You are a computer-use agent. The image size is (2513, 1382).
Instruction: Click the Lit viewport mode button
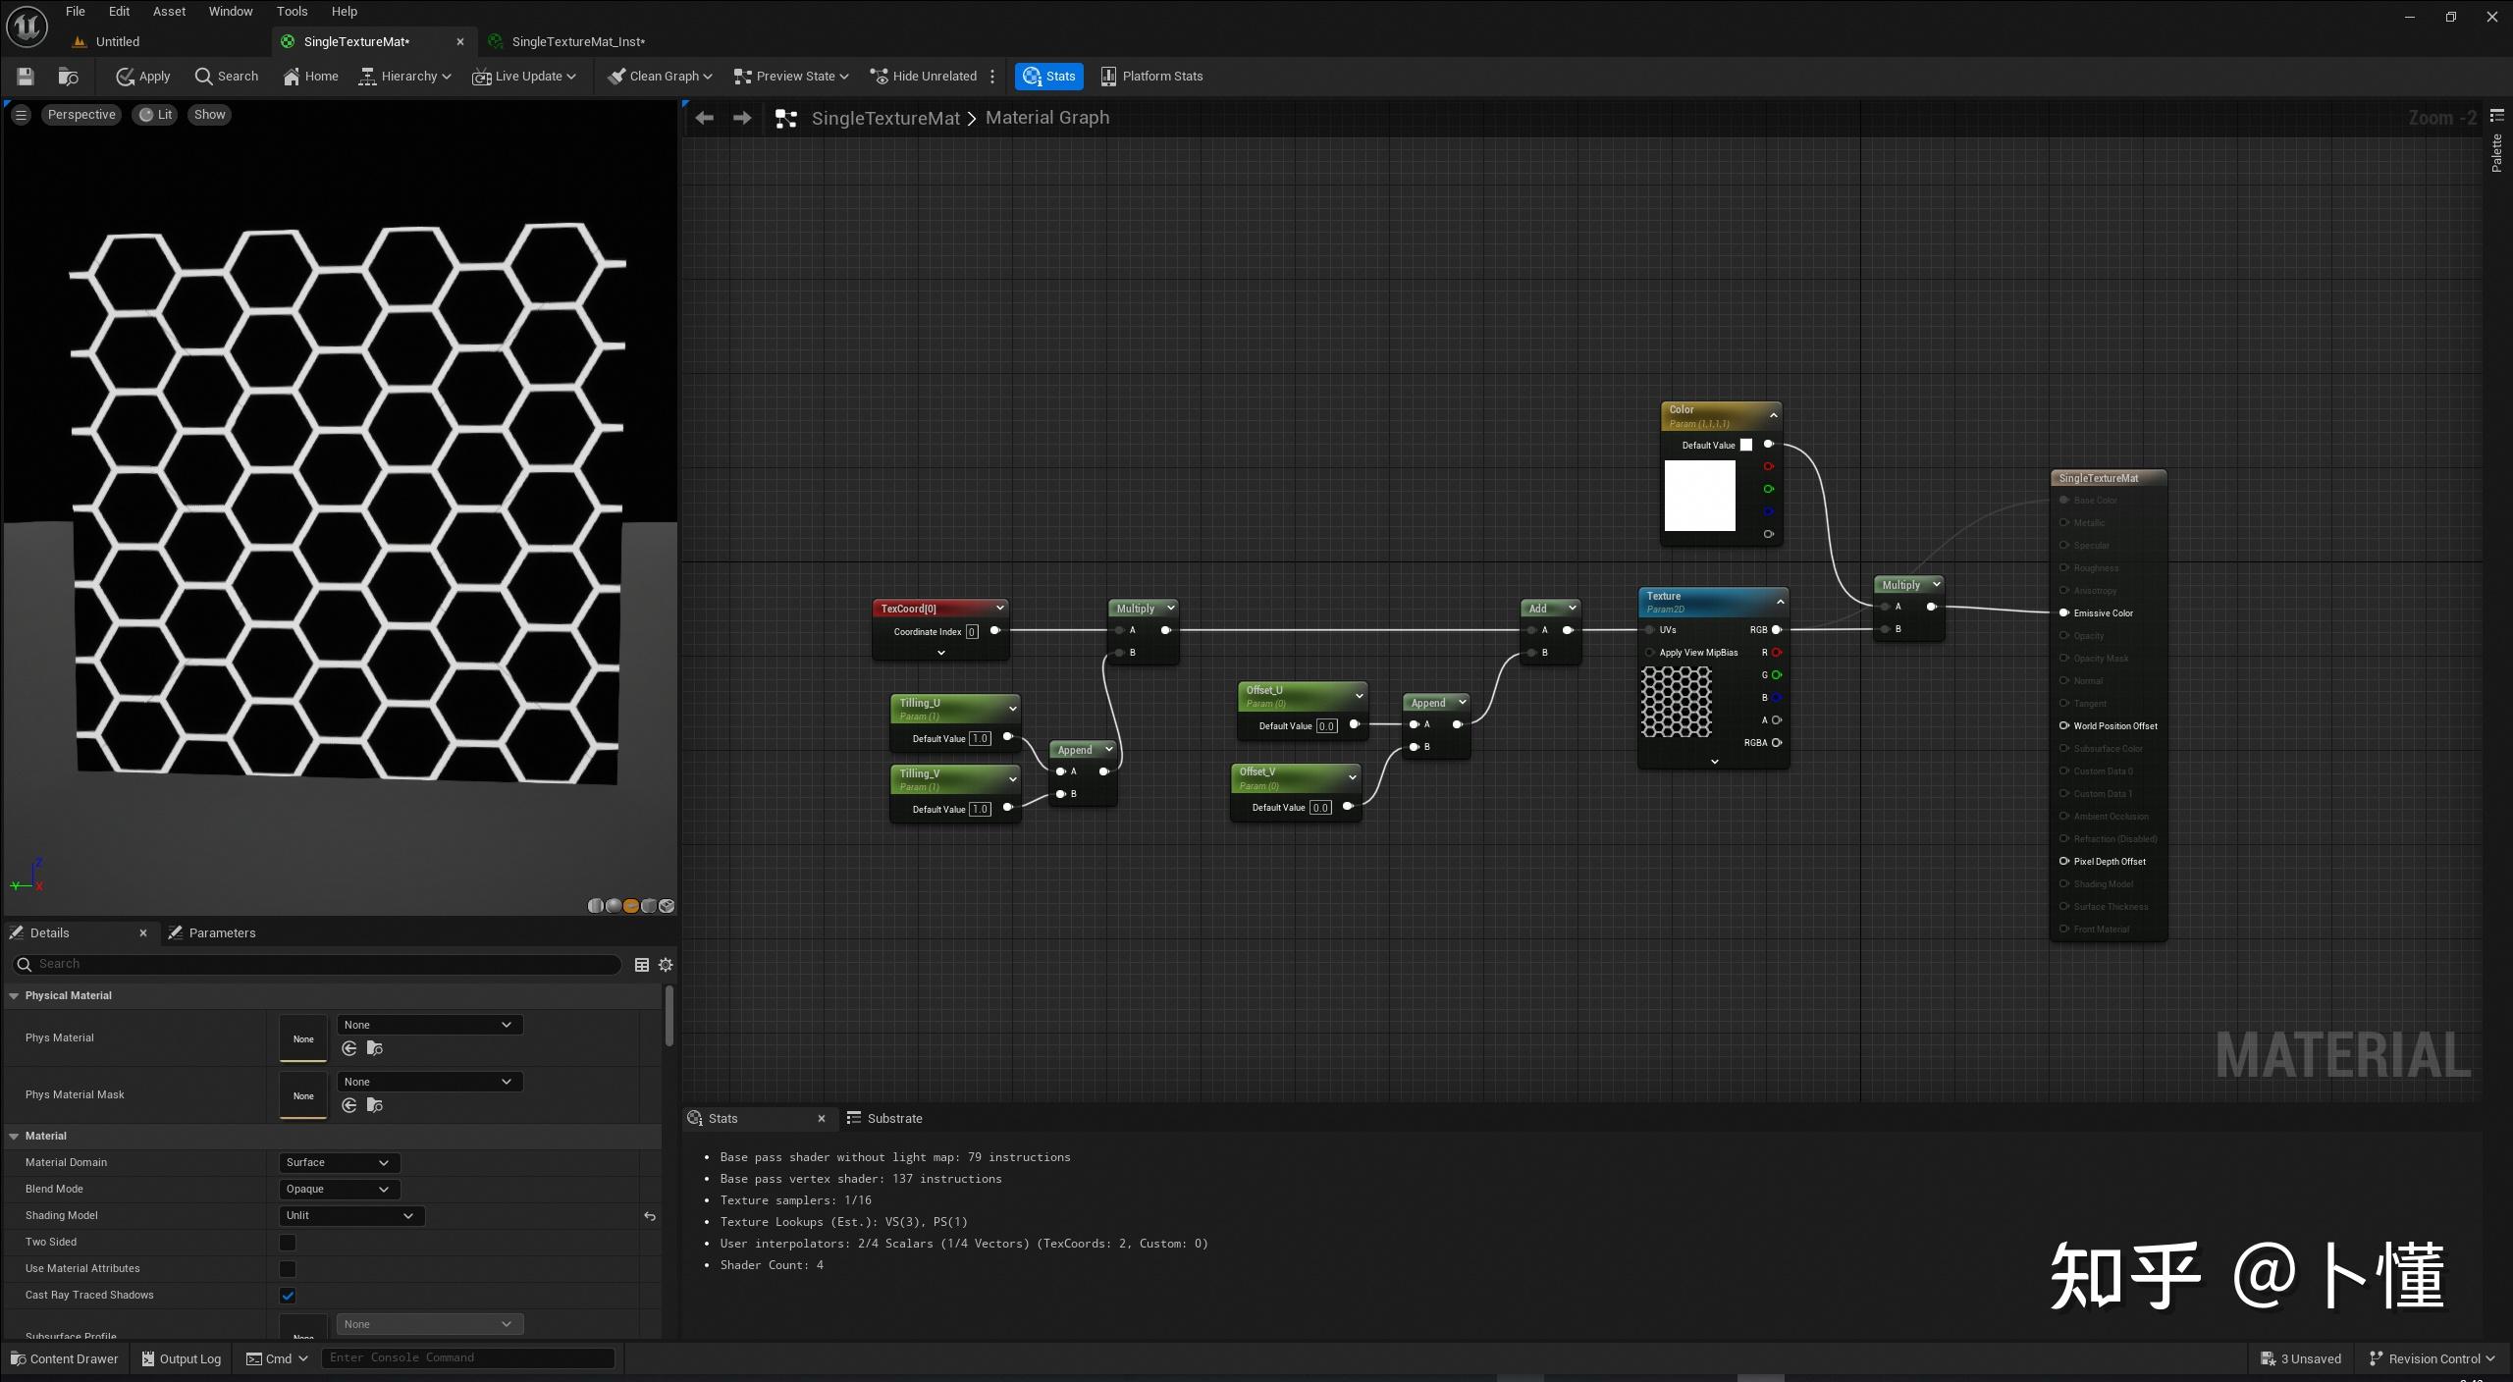[154, 114]
